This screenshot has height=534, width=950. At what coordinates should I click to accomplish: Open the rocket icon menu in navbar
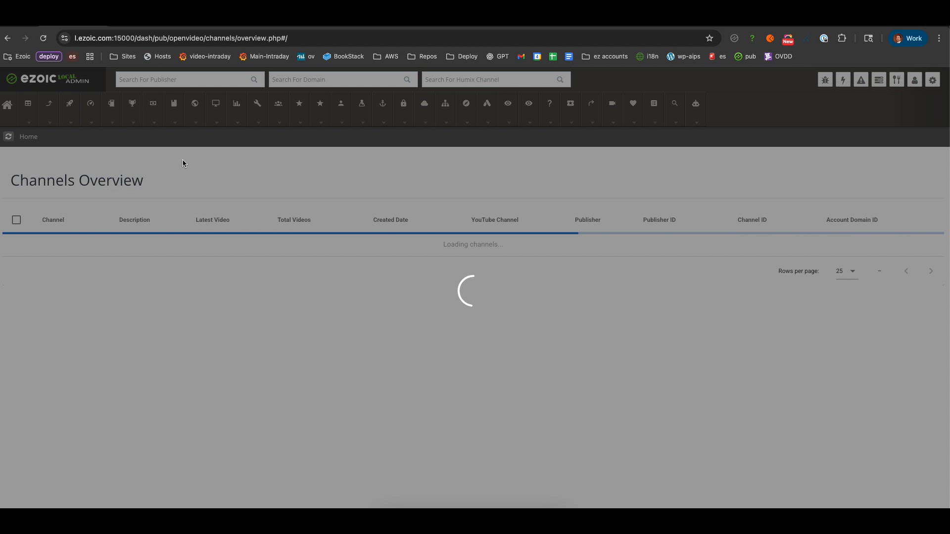tap(70, 103)
